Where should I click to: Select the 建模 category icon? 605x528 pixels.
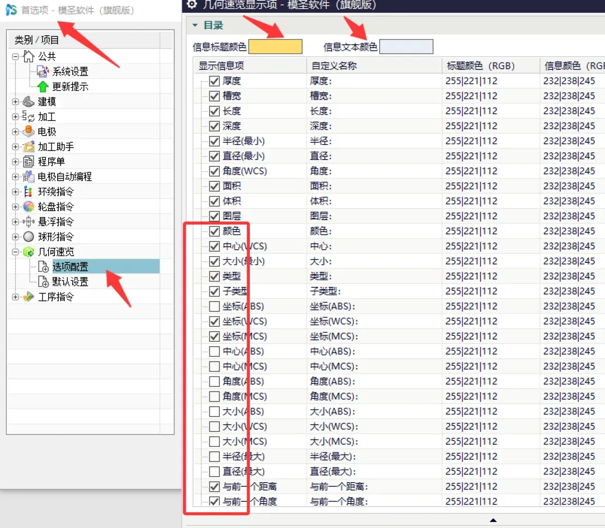tap(28, 101)
